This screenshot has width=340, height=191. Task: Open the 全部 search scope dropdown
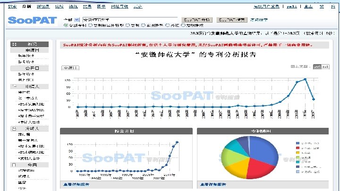pyautogui.click(x=77, y=20)
